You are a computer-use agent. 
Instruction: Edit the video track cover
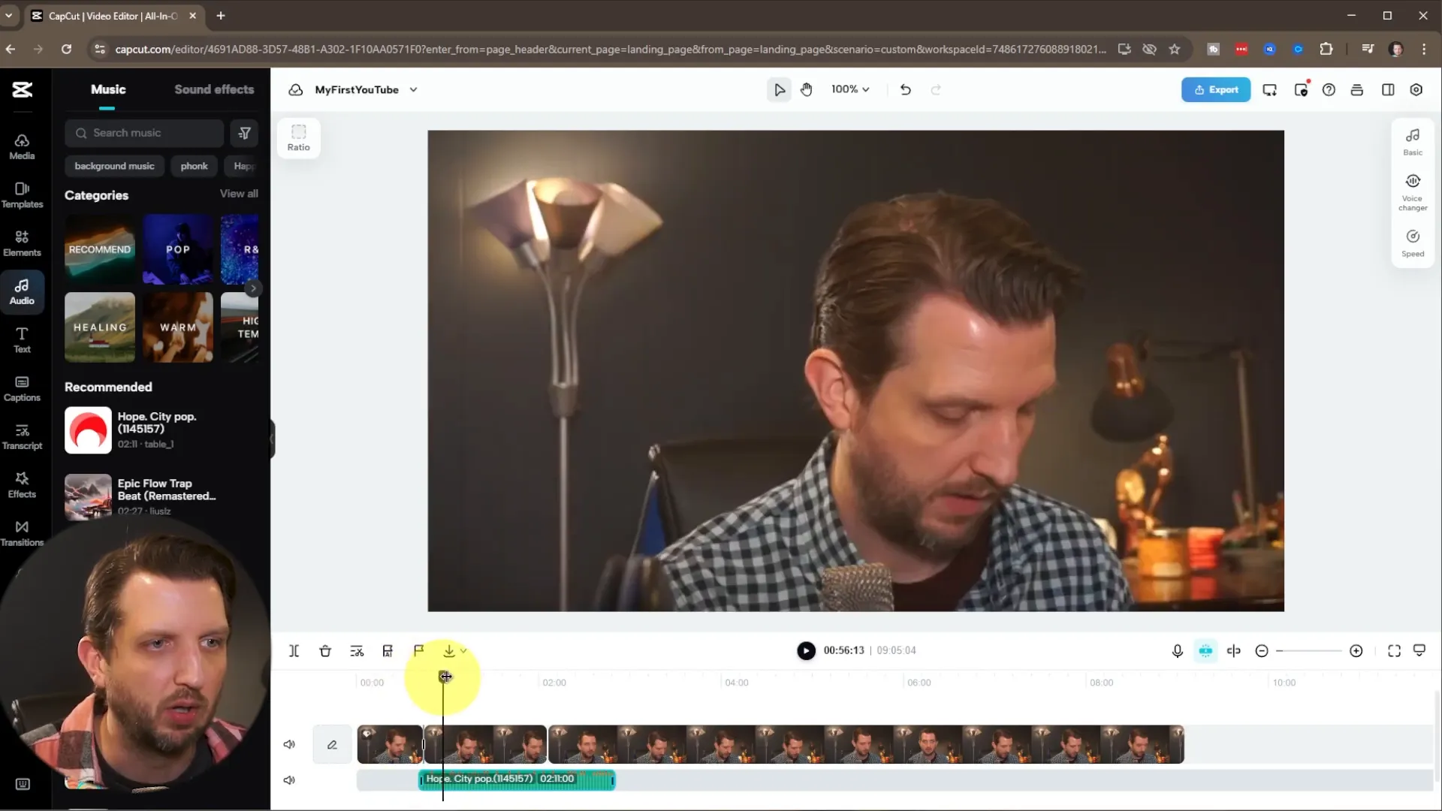[332, 744]
